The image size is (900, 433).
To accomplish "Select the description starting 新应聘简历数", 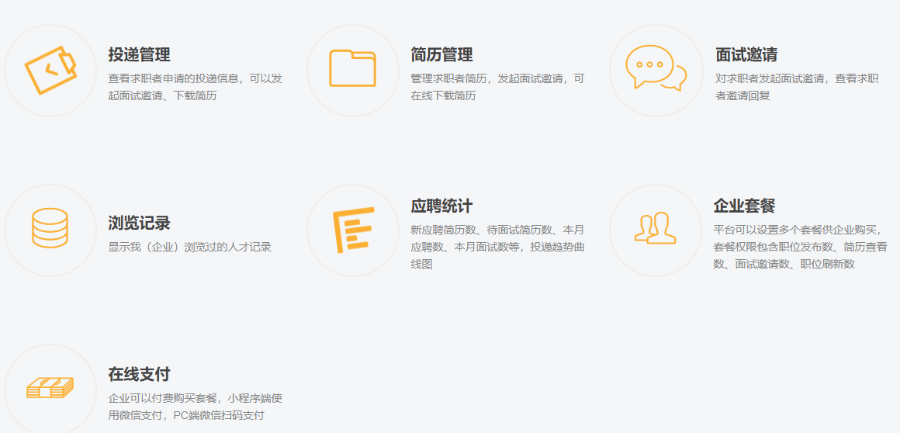I will point(497,247).
